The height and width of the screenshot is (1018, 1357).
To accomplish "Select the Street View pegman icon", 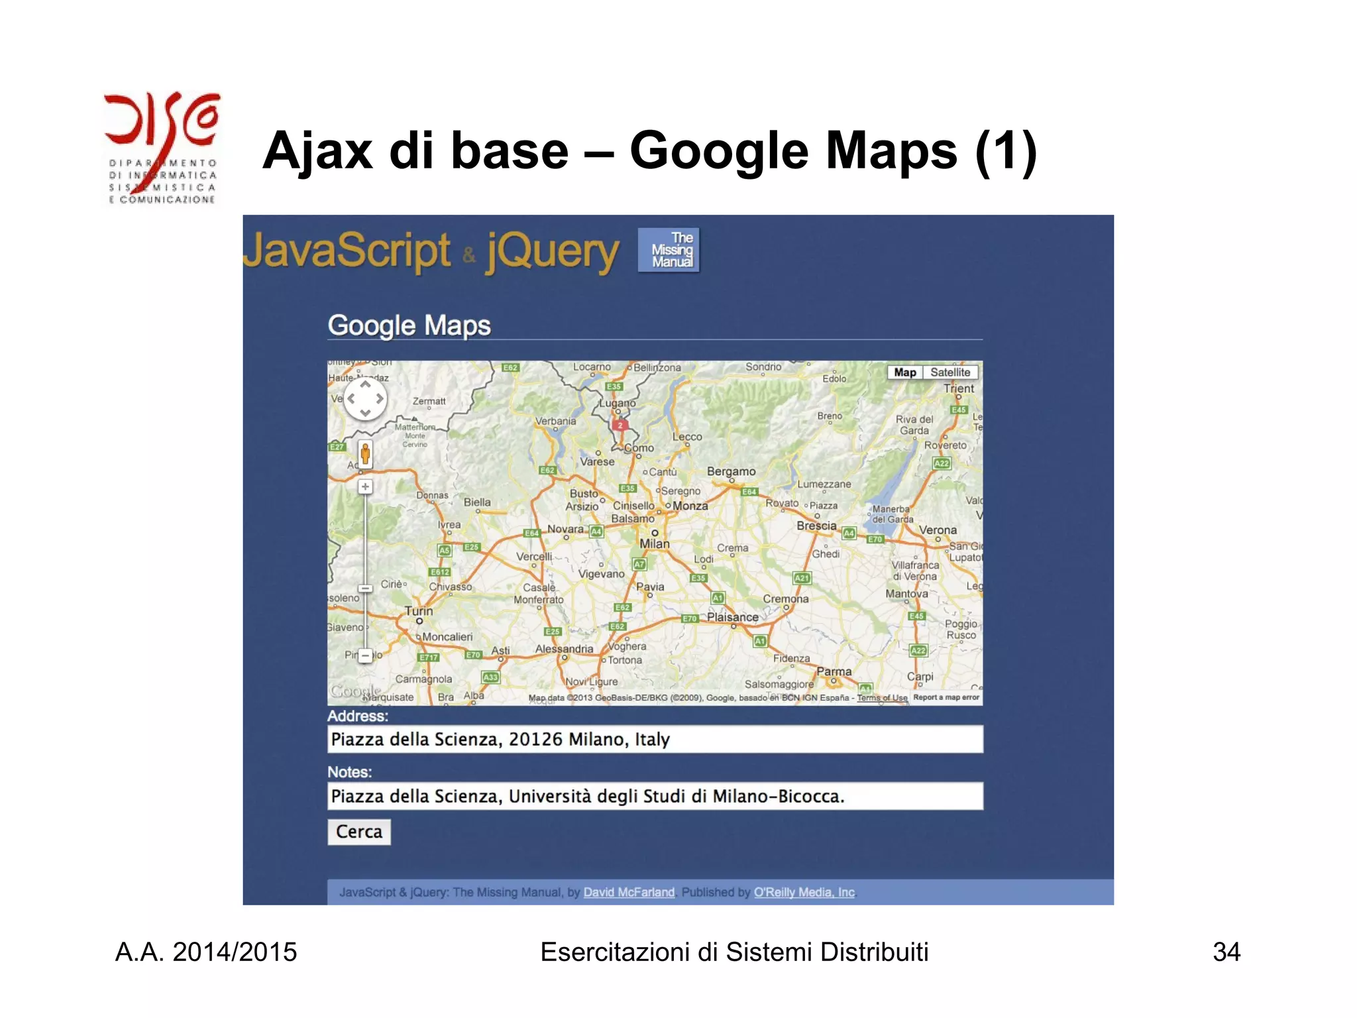I will (x=365, y=455).
